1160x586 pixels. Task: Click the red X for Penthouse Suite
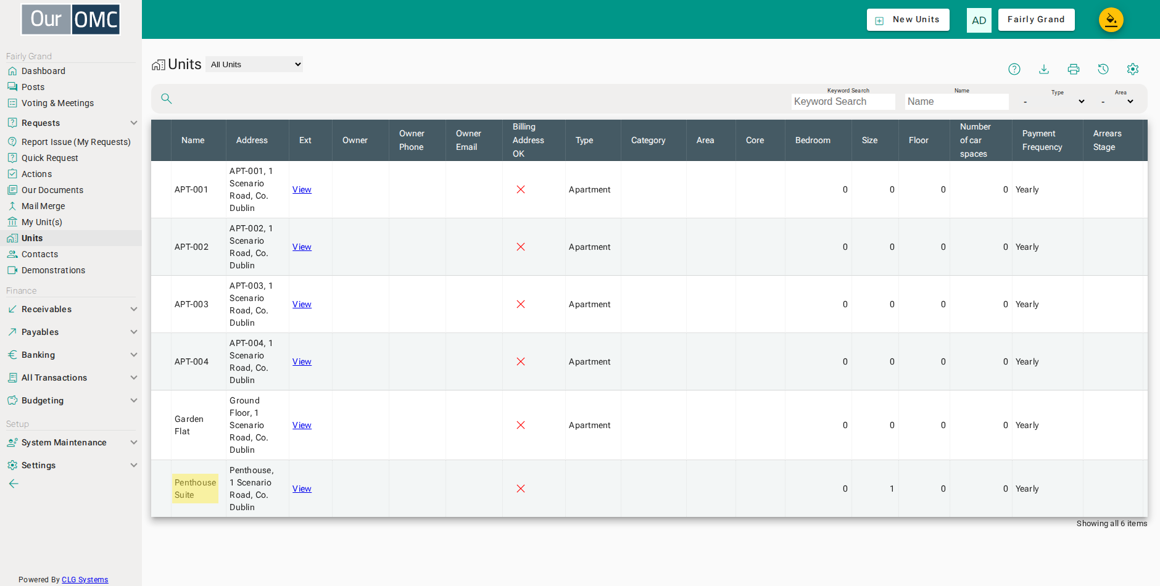coord(521,489)
